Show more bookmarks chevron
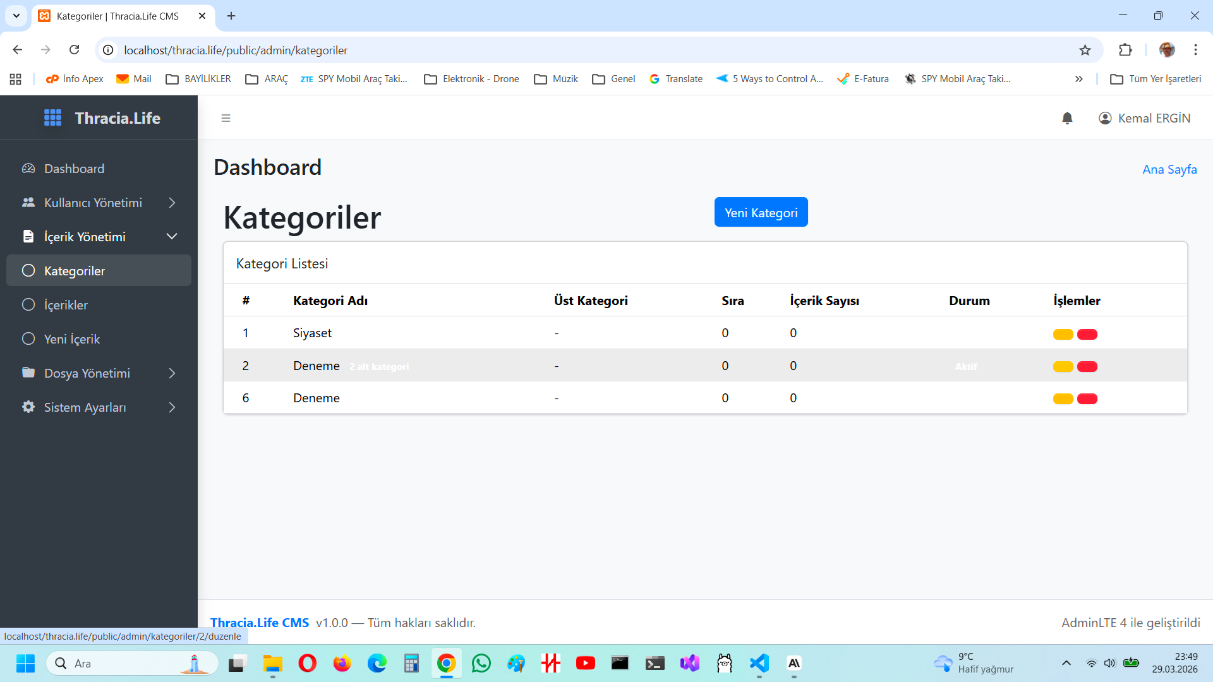The width and height of the screenshot is (1213, 682). [1079, 79]
